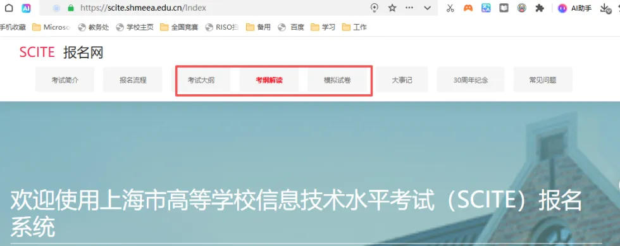Open the 30周年纪念 navigation tab

471,80
